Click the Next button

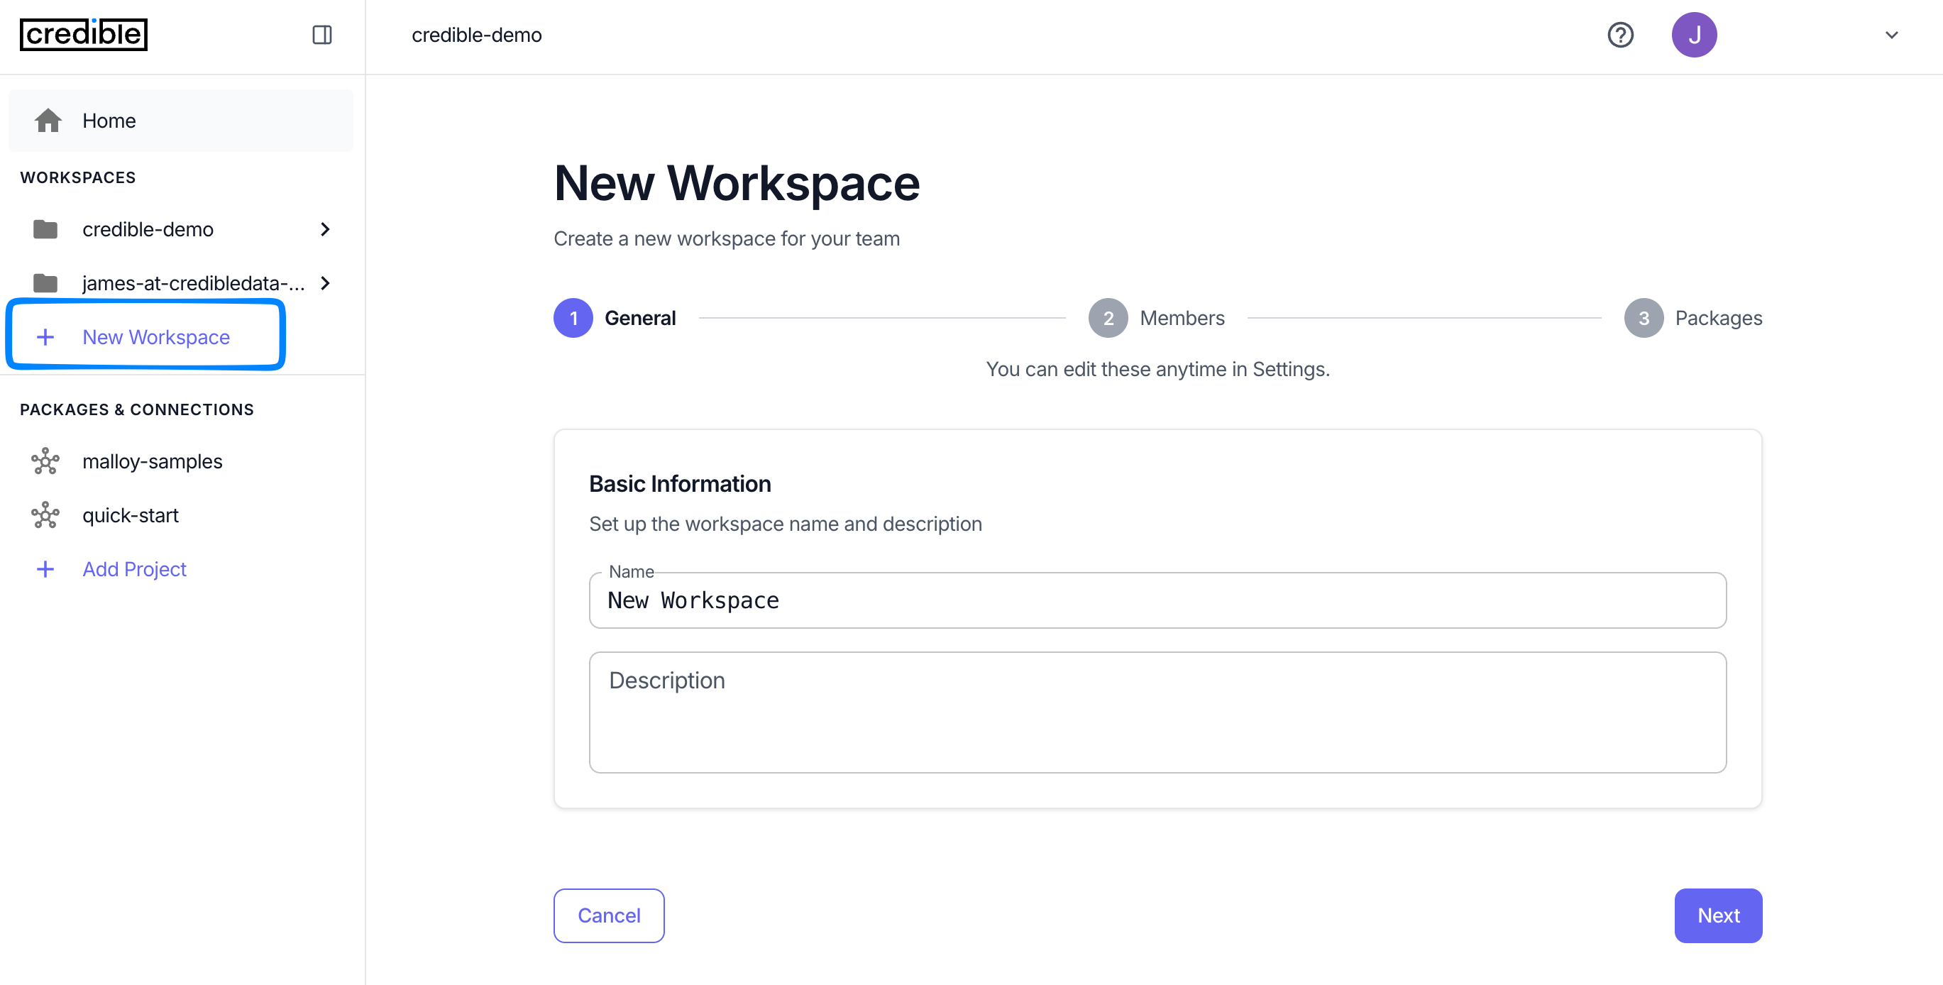(1717, 915)
